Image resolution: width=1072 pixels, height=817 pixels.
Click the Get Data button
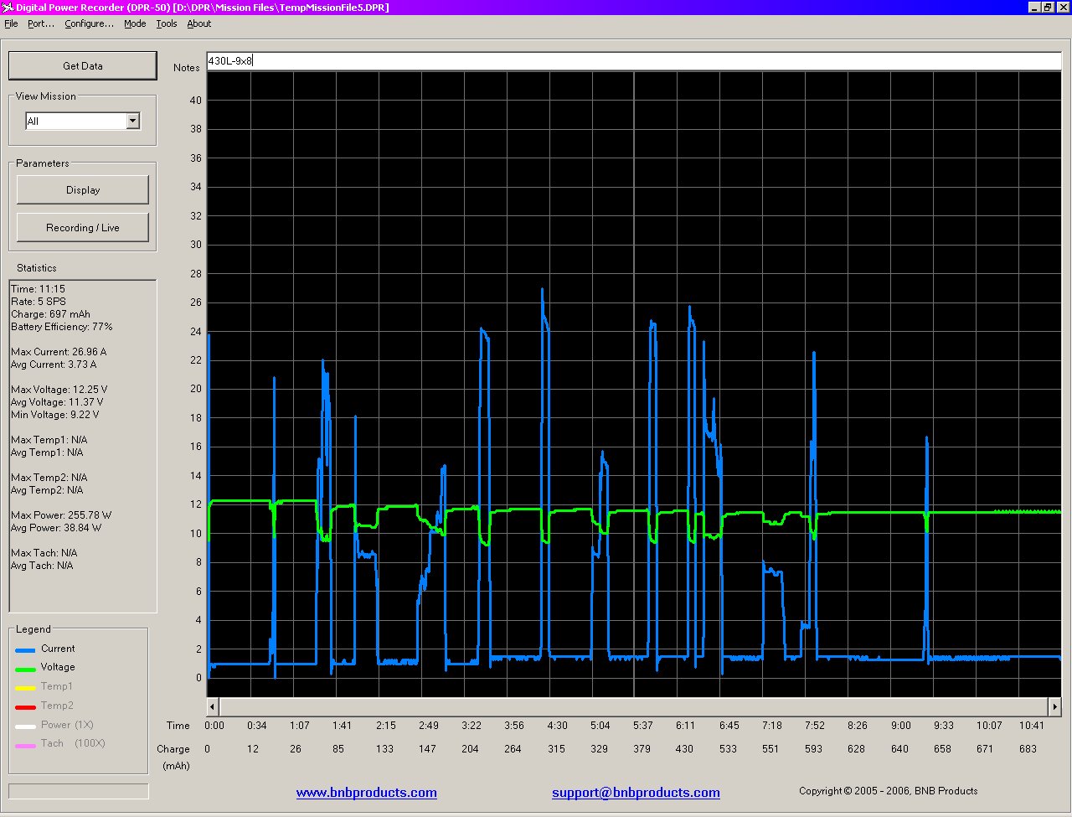point(83,65)
